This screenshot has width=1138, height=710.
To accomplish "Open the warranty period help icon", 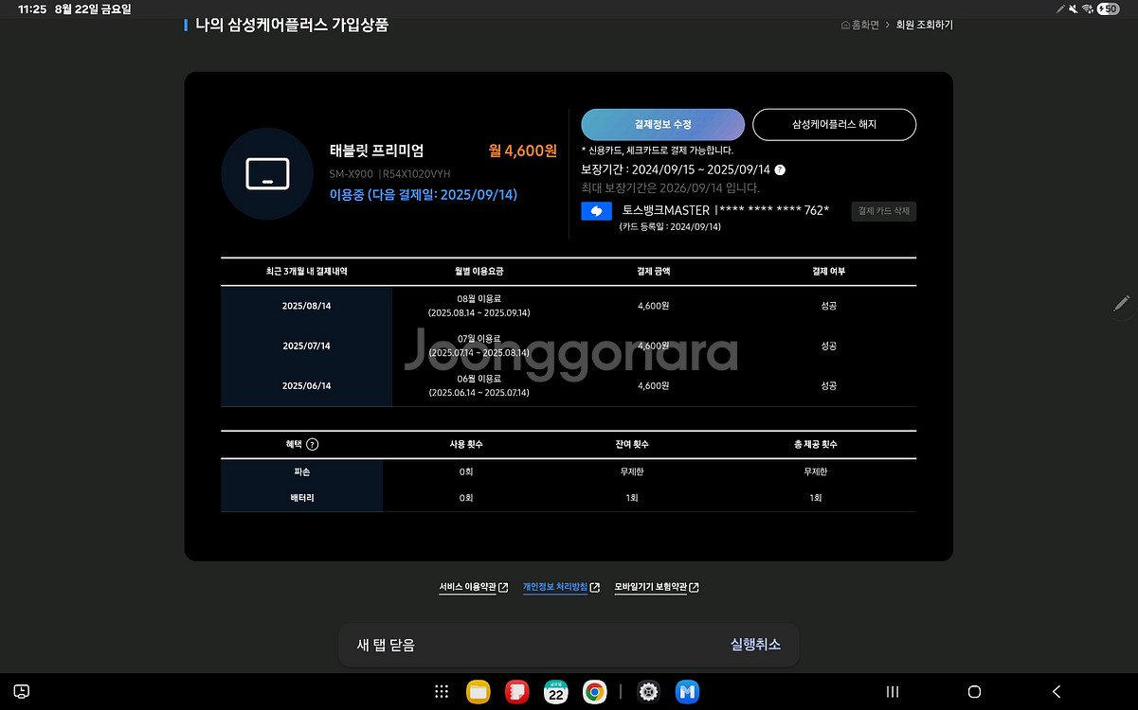I will (780, 170).
